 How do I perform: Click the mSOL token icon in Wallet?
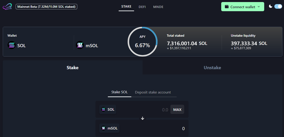80,45
